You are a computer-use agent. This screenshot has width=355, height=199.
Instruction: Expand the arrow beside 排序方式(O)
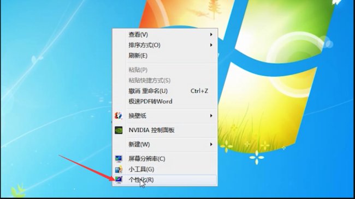pos(211,45)
